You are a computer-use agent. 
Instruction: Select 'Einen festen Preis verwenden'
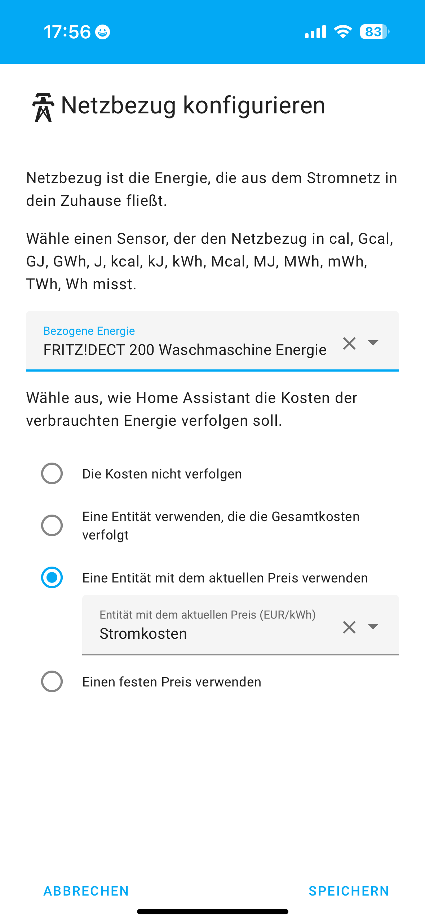pos(52,681)
